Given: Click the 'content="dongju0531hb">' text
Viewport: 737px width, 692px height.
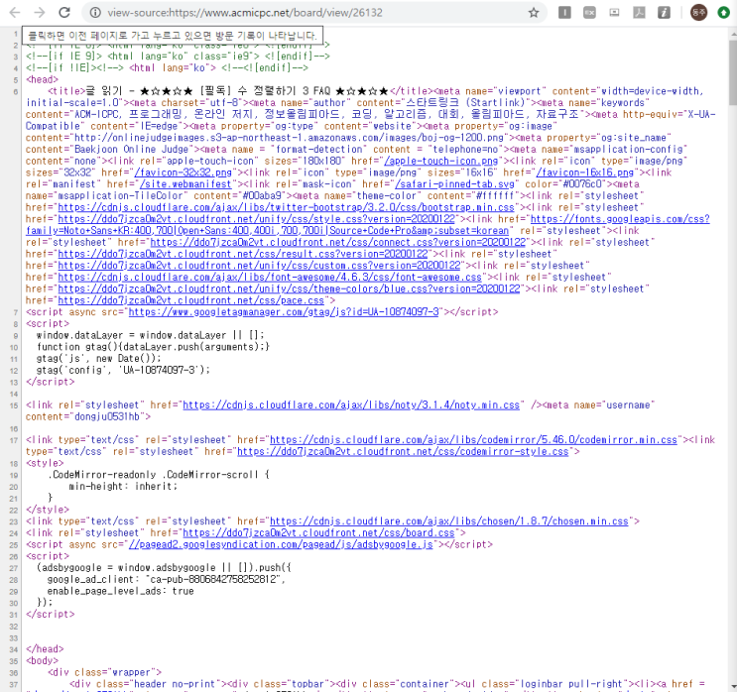Looking at the screenshot, I should 88,416.
